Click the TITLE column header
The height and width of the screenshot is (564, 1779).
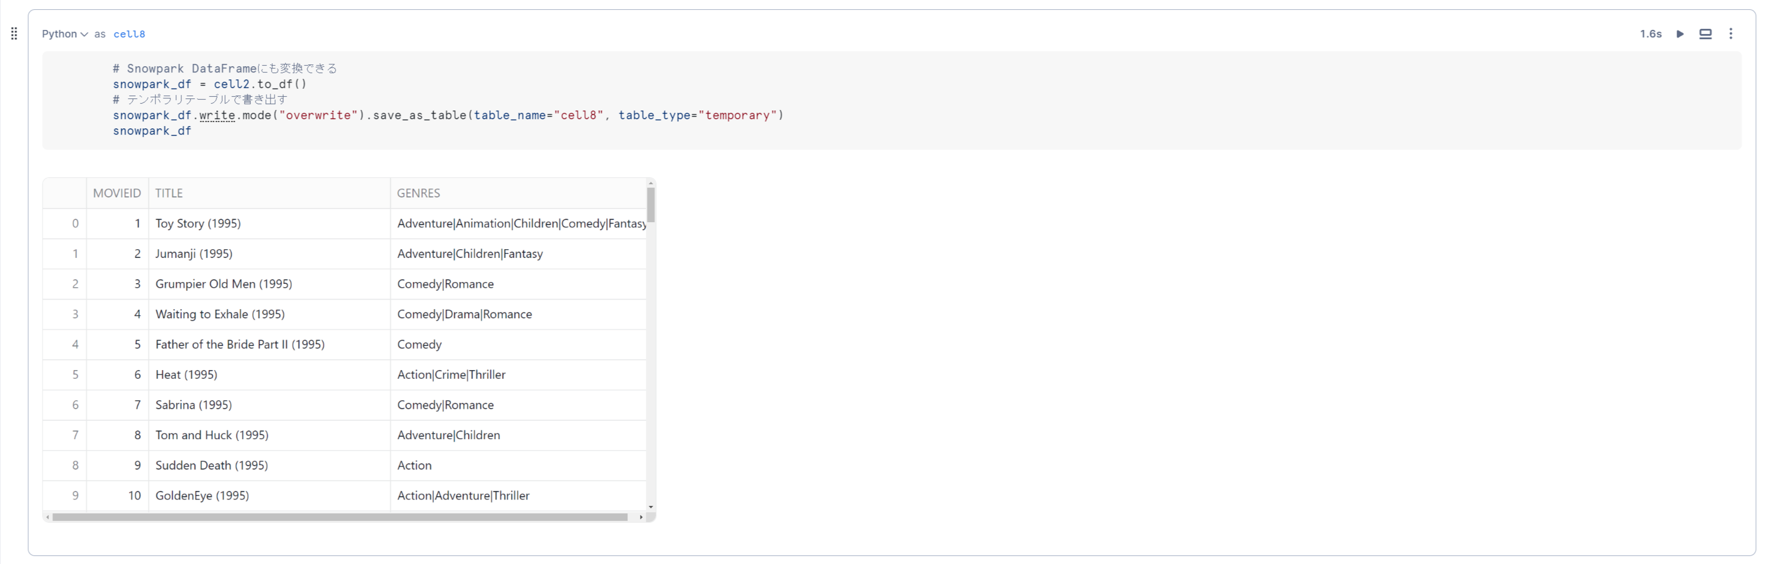pyautogui.click(x=169, y=193)
